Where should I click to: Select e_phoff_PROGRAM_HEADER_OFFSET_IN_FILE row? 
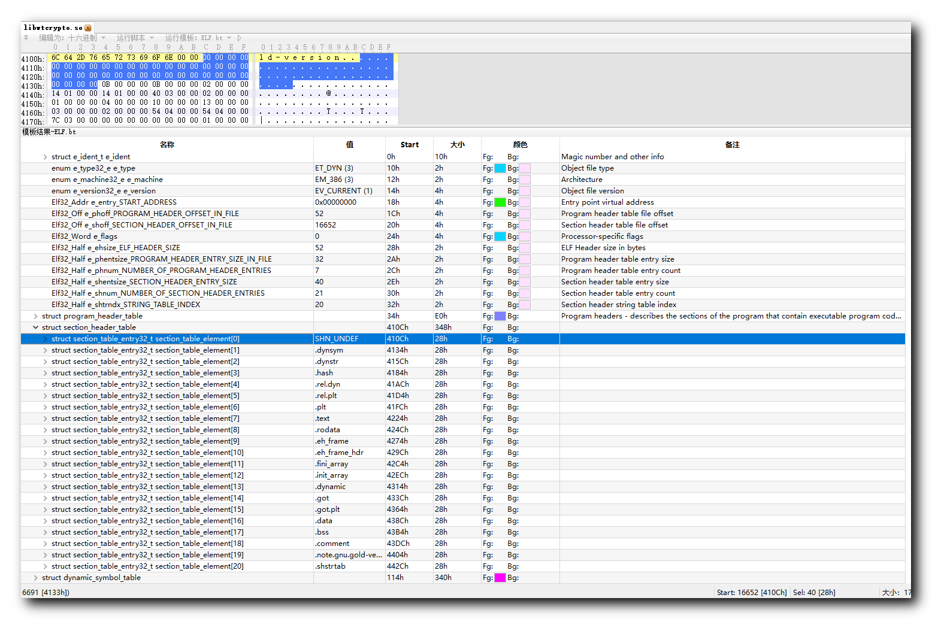point(463,214)
